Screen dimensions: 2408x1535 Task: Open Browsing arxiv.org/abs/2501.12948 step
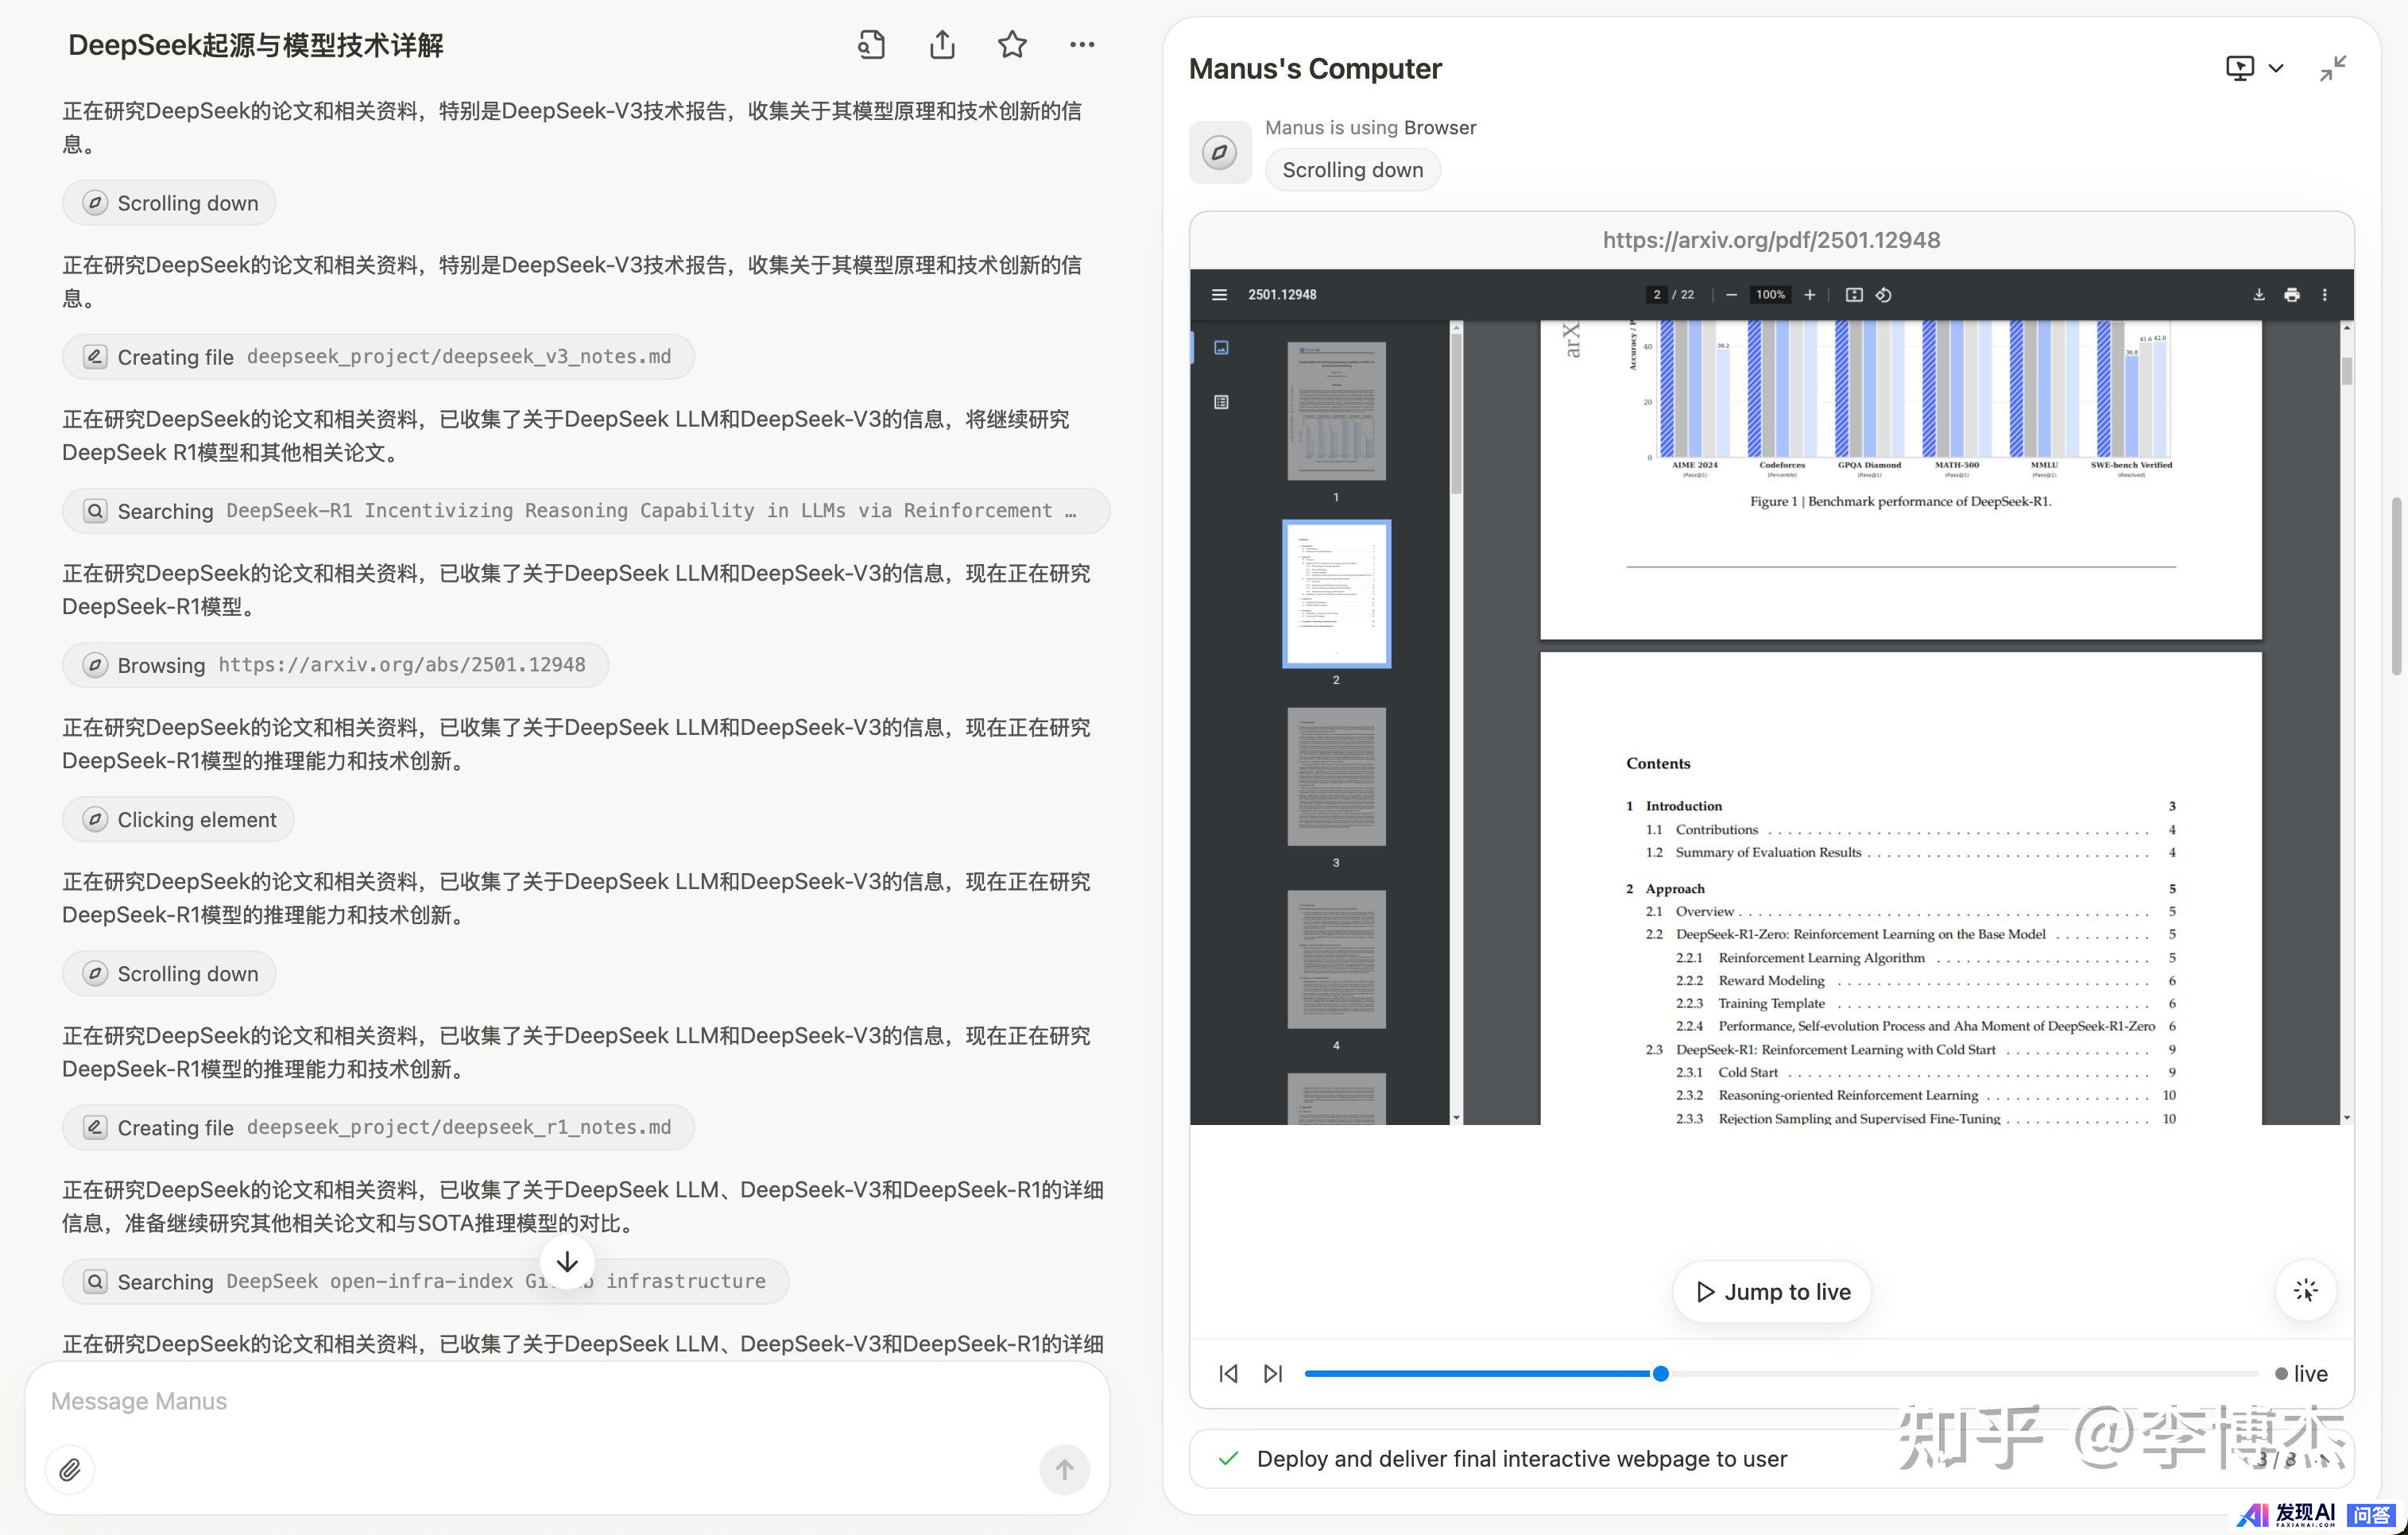[335, 665]
